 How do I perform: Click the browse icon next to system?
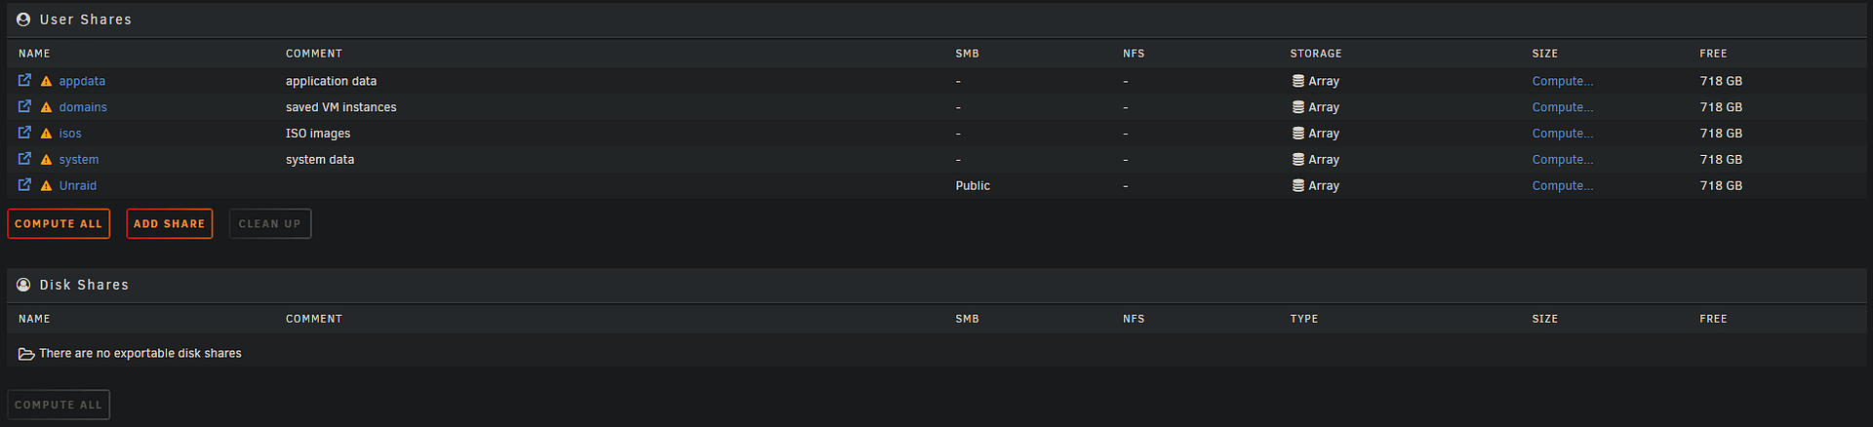(24, 159)
